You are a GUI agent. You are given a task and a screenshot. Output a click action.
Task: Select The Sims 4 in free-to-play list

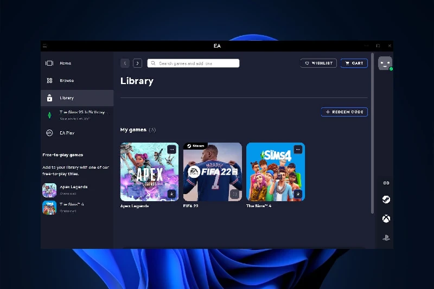(x=72, y=204)
